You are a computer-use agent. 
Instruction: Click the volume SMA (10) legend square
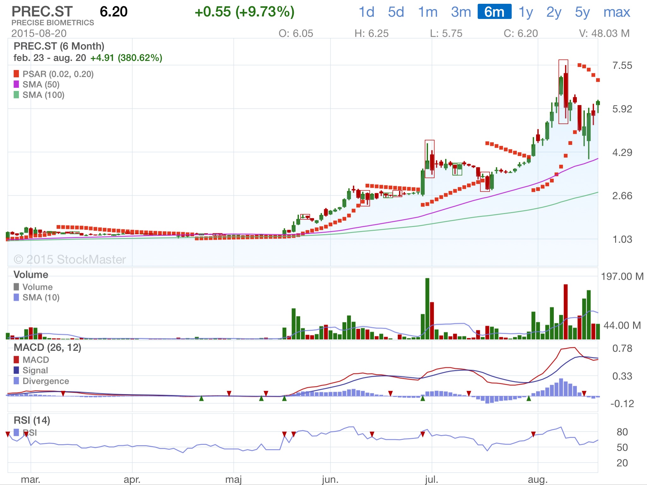[x=16, y=297]
